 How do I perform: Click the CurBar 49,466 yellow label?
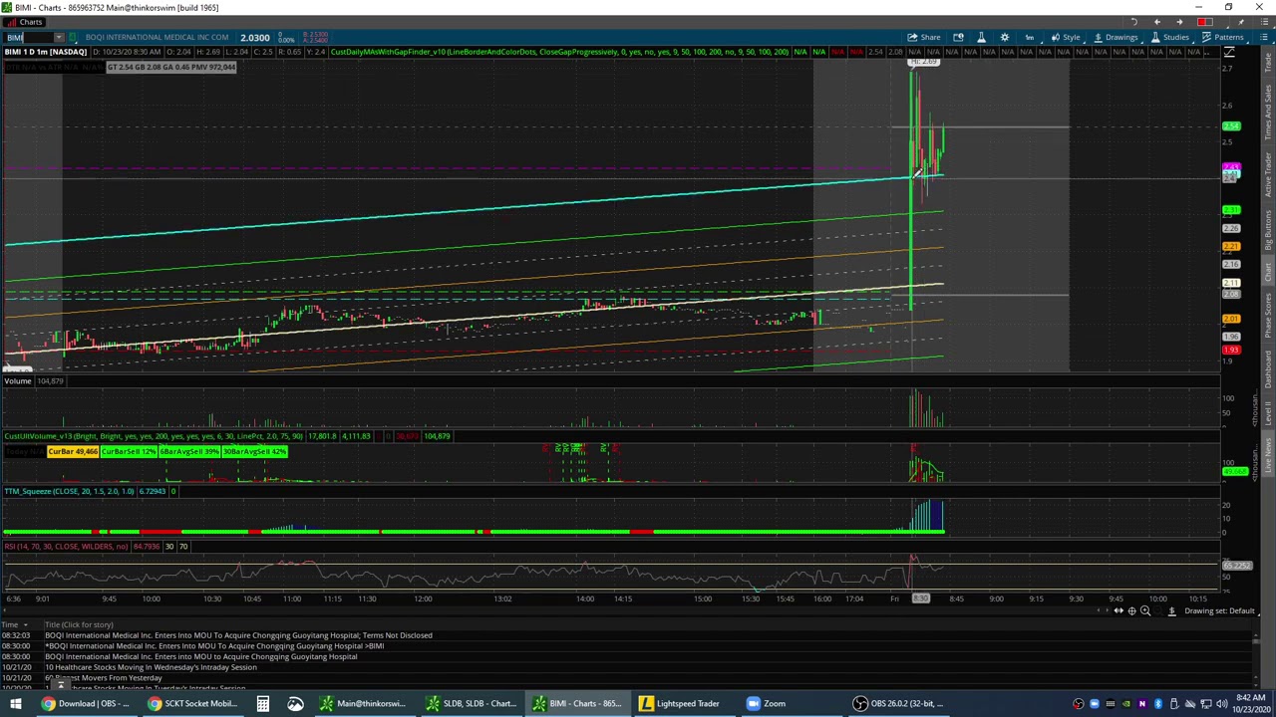point(74,452)
